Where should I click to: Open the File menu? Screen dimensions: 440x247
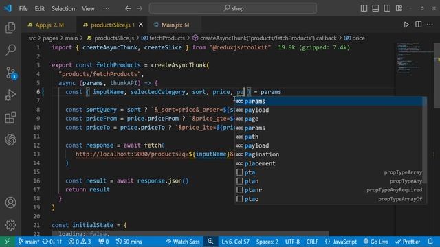coord(23,9)
